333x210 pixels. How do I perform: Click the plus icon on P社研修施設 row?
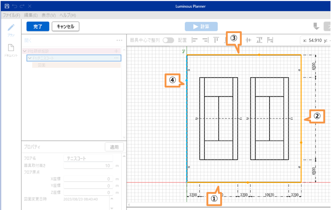coord(116,51)
